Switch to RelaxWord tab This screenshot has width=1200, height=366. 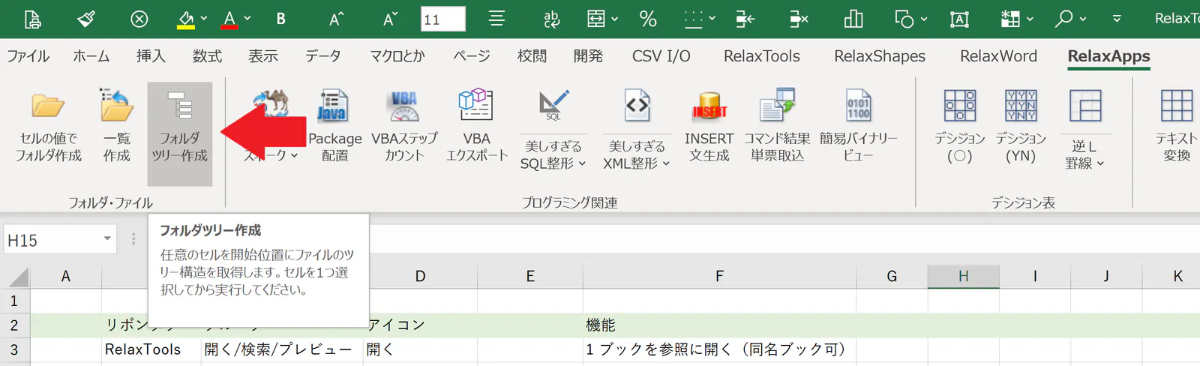click(998, 56)
